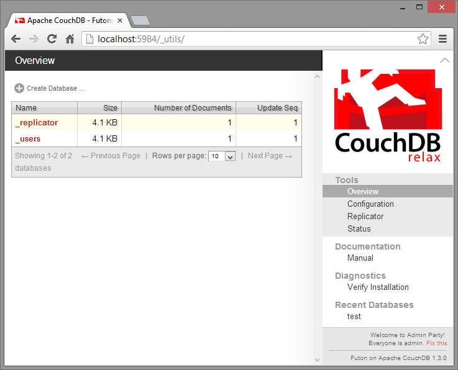This screenshot has width=458, height=370.
Task: Open Verify Installation diagnostics
Action: (378, 287)
